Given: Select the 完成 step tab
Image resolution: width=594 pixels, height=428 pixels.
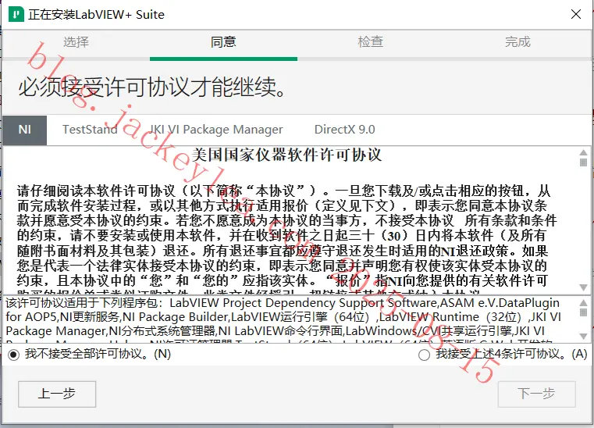Looking at the screenshot, I should (x=518, y=41).
